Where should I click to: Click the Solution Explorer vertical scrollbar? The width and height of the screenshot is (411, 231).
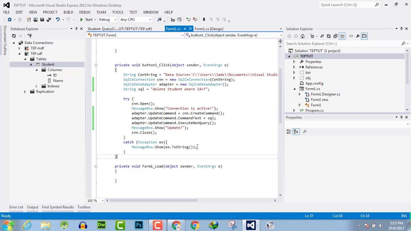407,69
